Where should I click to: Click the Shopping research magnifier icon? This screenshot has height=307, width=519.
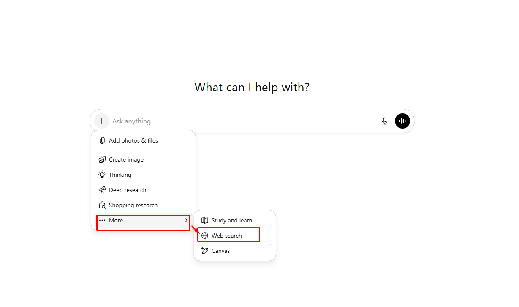[102, 205]
